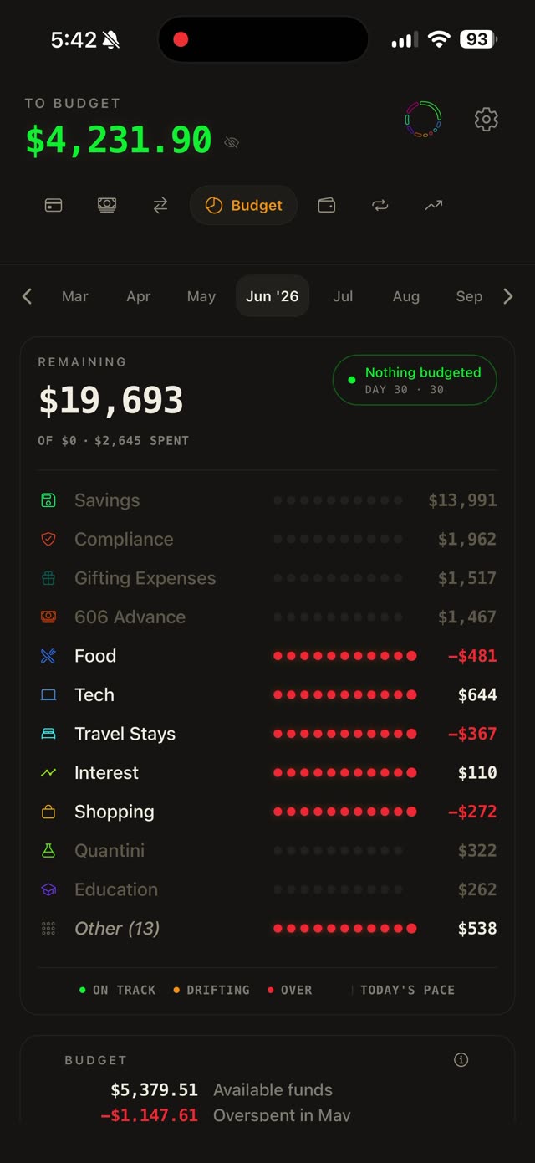535x1163 pixels.
Task: Go to previous months with left chevron
Action: click(27, 296)
